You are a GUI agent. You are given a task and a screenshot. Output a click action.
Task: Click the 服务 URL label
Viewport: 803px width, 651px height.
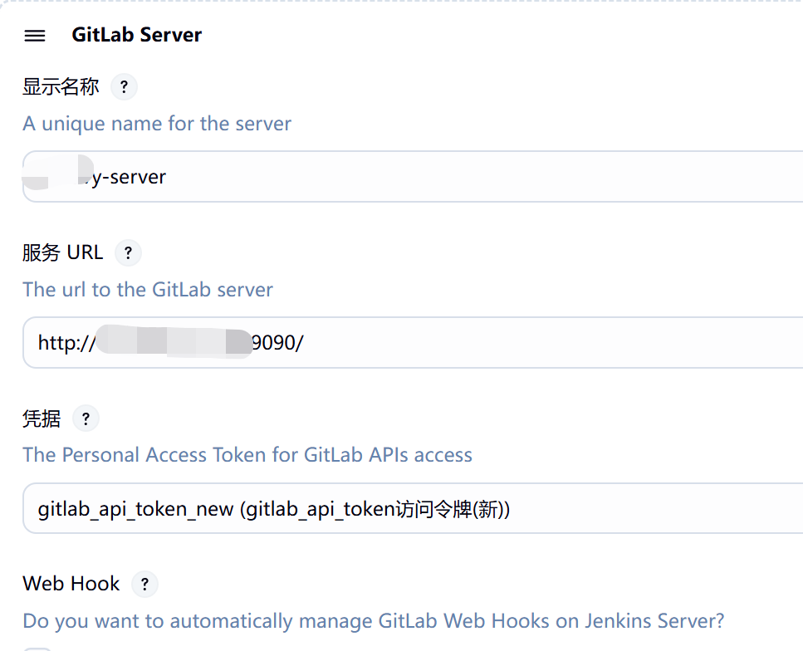pyautogui.click(x=63, y=253)
